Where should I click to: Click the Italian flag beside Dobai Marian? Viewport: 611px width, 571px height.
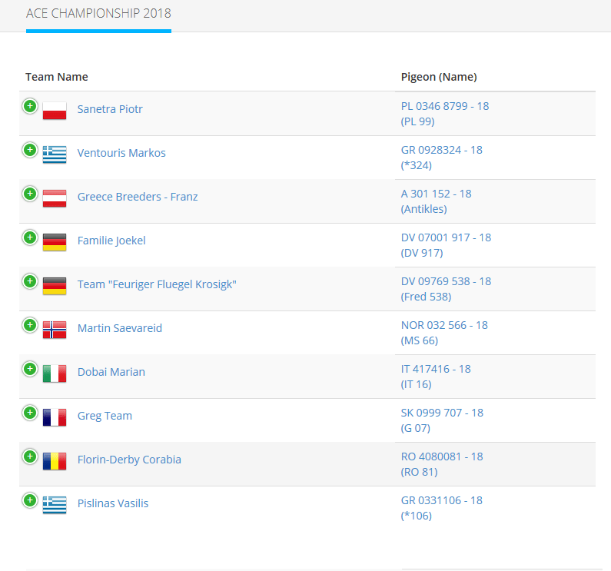pos(55,373)
